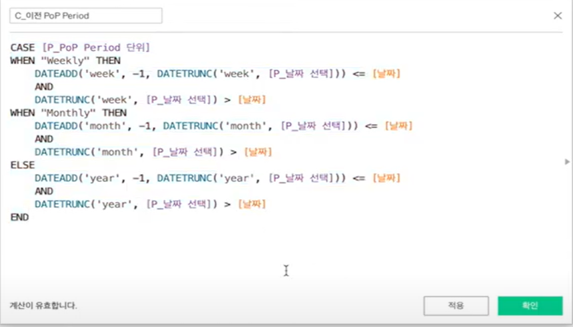The width and height of the screenshot is (573, 327).
Task: Close the calculated field editor dialog
Action: coord(558,16)
